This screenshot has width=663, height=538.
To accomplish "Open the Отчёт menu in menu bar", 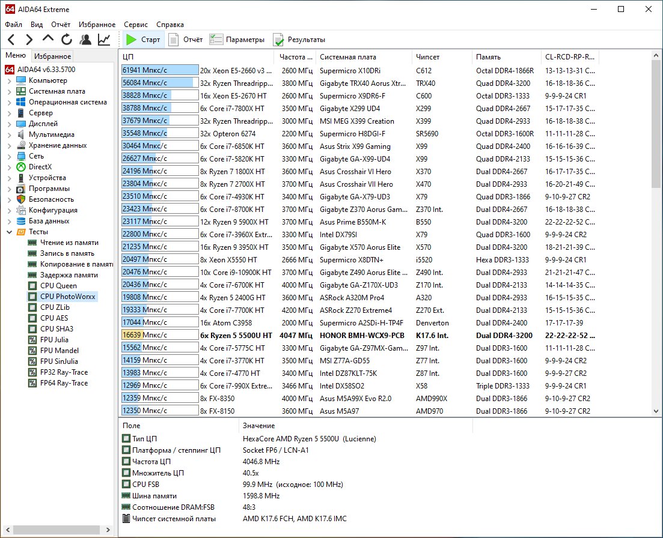I will click(x=61, y=25).
